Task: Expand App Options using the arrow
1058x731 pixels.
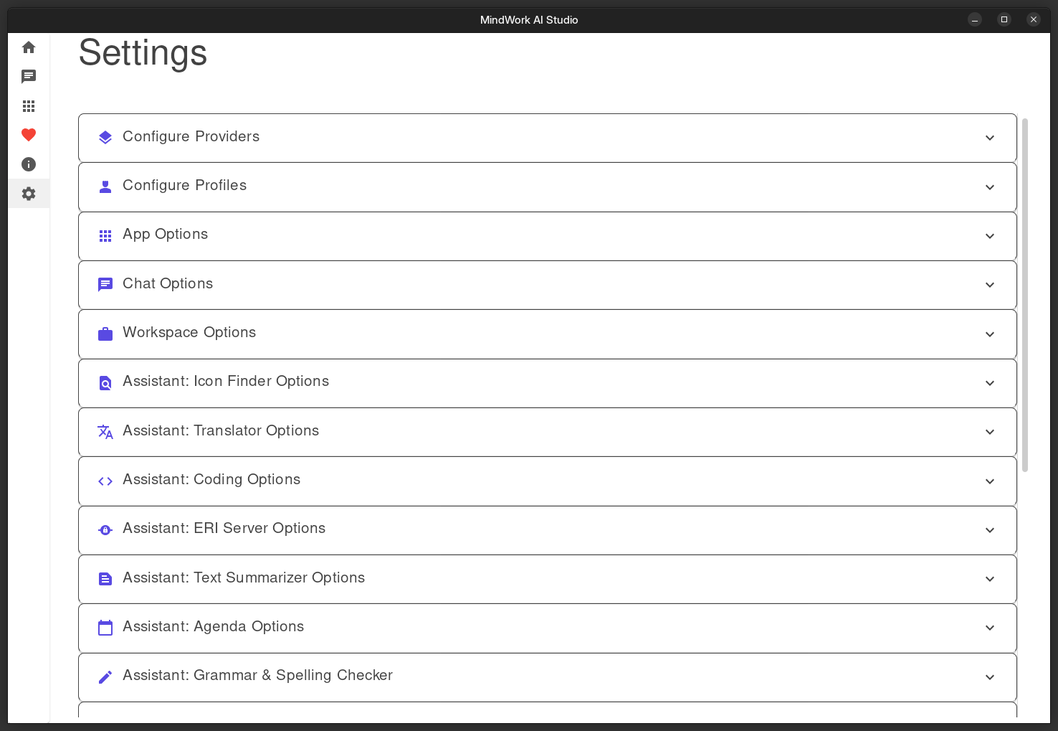Action: coord(990,236)
